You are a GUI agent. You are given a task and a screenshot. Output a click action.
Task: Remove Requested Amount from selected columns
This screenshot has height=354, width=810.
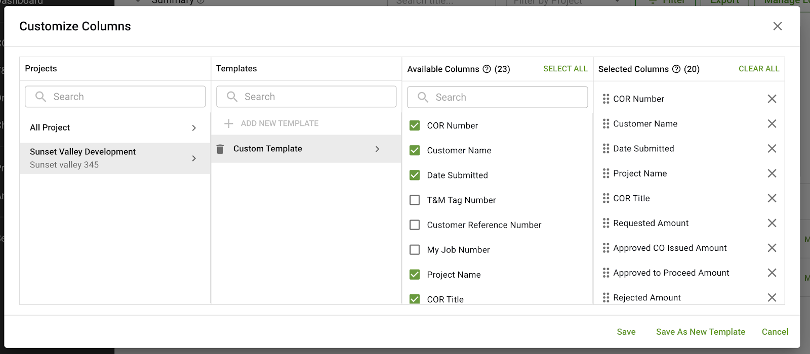pos(772,223)
